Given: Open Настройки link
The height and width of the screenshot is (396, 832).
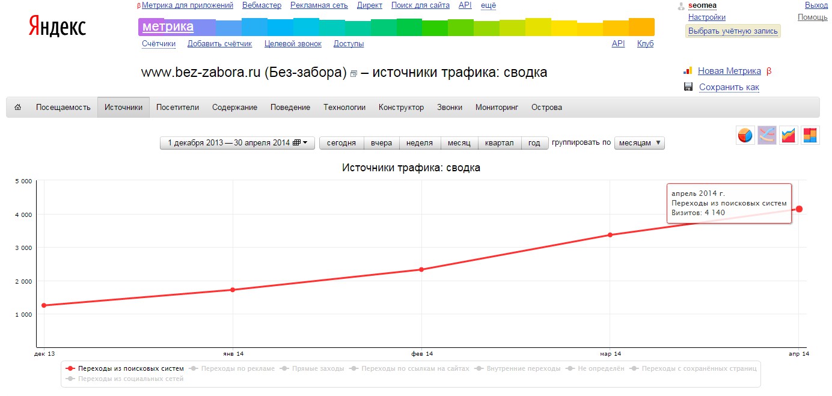Looking at the screenshot, I should pos(707,17).
